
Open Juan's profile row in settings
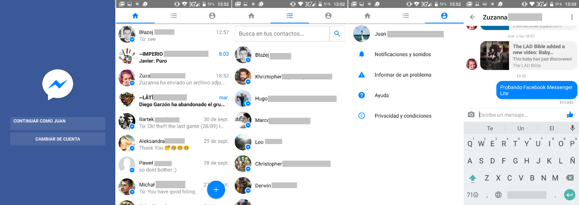pyautogui.click(x=406, y=34)
